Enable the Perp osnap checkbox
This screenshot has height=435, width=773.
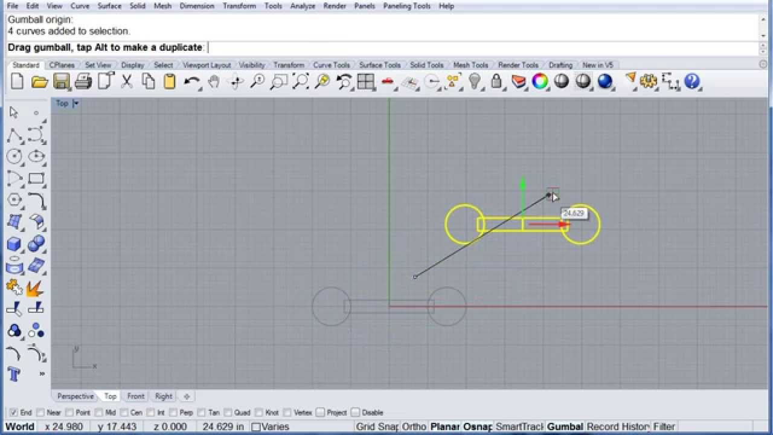[173, 413]
